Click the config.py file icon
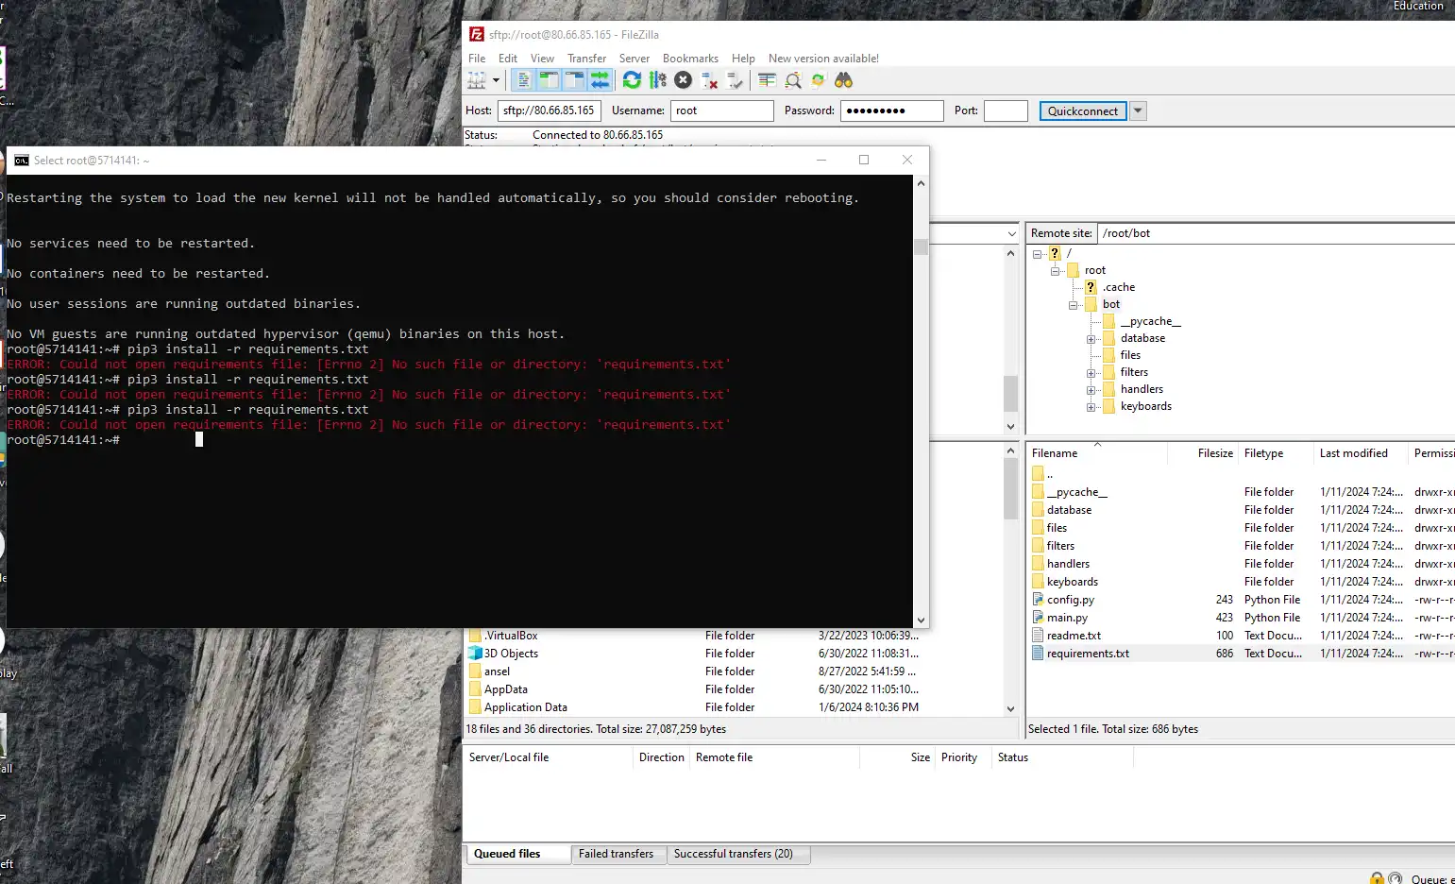Viewport: 1455px width, 884px height. [x=1038, y=600]
